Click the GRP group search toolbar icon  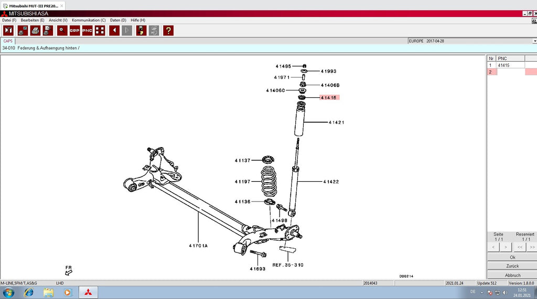[75, 30]
